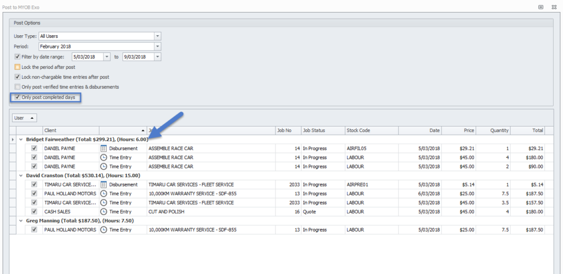Click the restore window icon in title bar
Screen dimensions: 563x274
(x=541, y=7)
